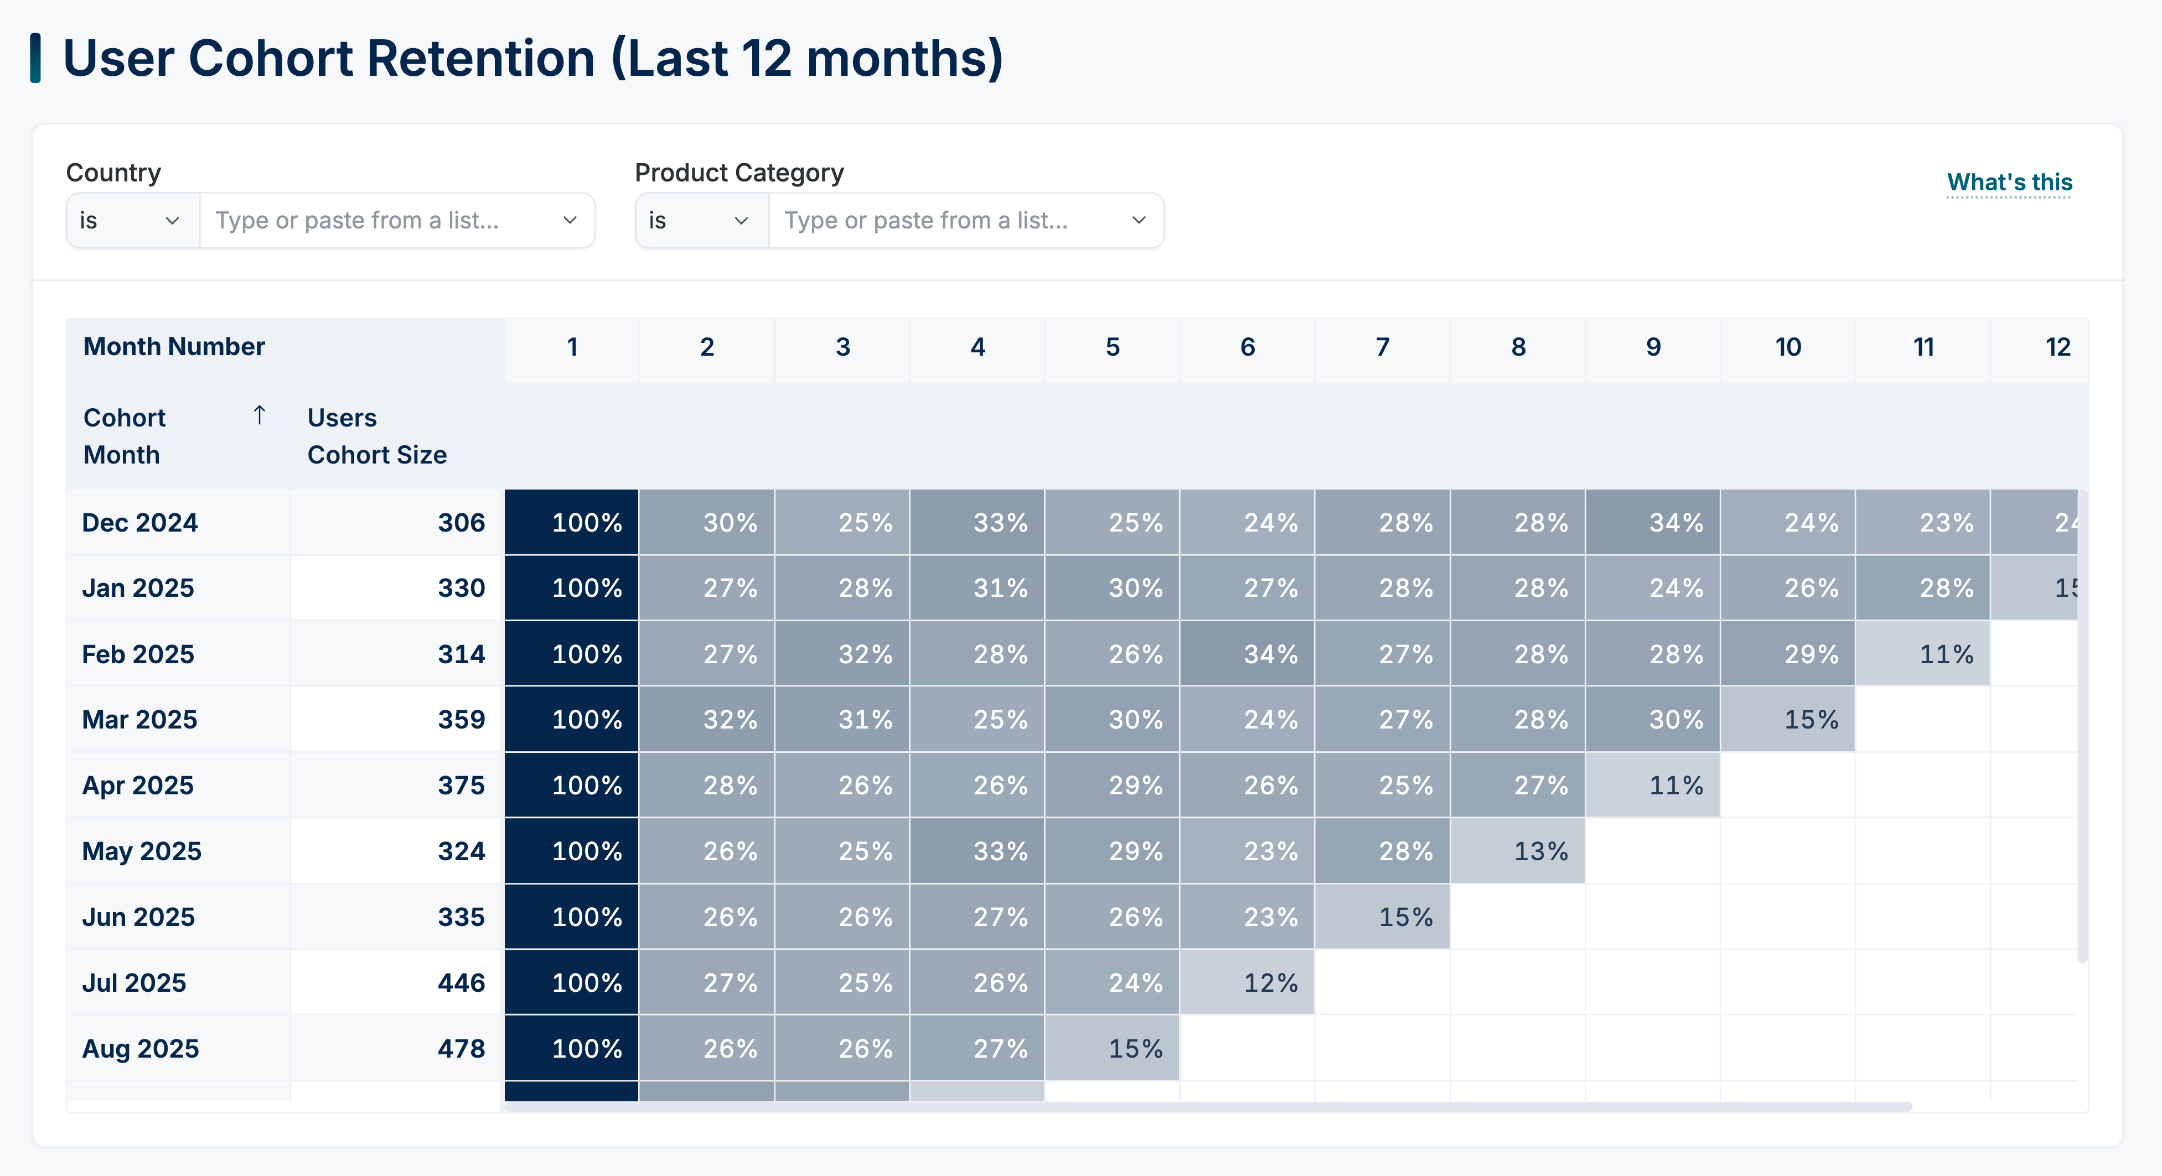Click month number 6 column header
This screenshot has width=2162, height=1176.
coord(1247,346)
